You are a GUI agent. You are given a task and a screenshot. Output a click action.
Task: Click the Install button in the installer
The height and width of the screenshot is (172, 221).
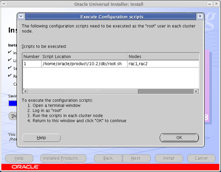169,158
